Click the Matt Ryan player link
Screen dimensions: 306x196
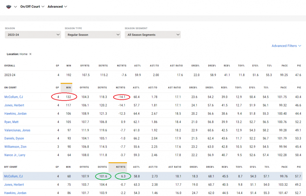coord(12,122)
